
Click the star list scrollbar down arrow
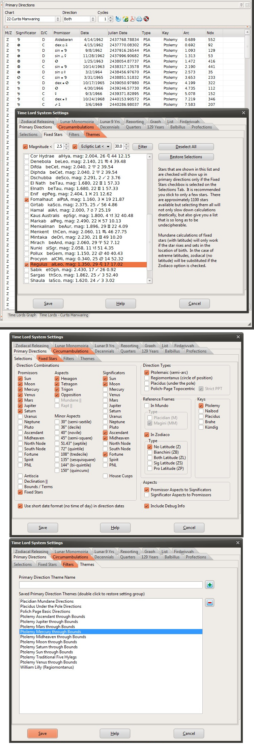pos(150,281)
